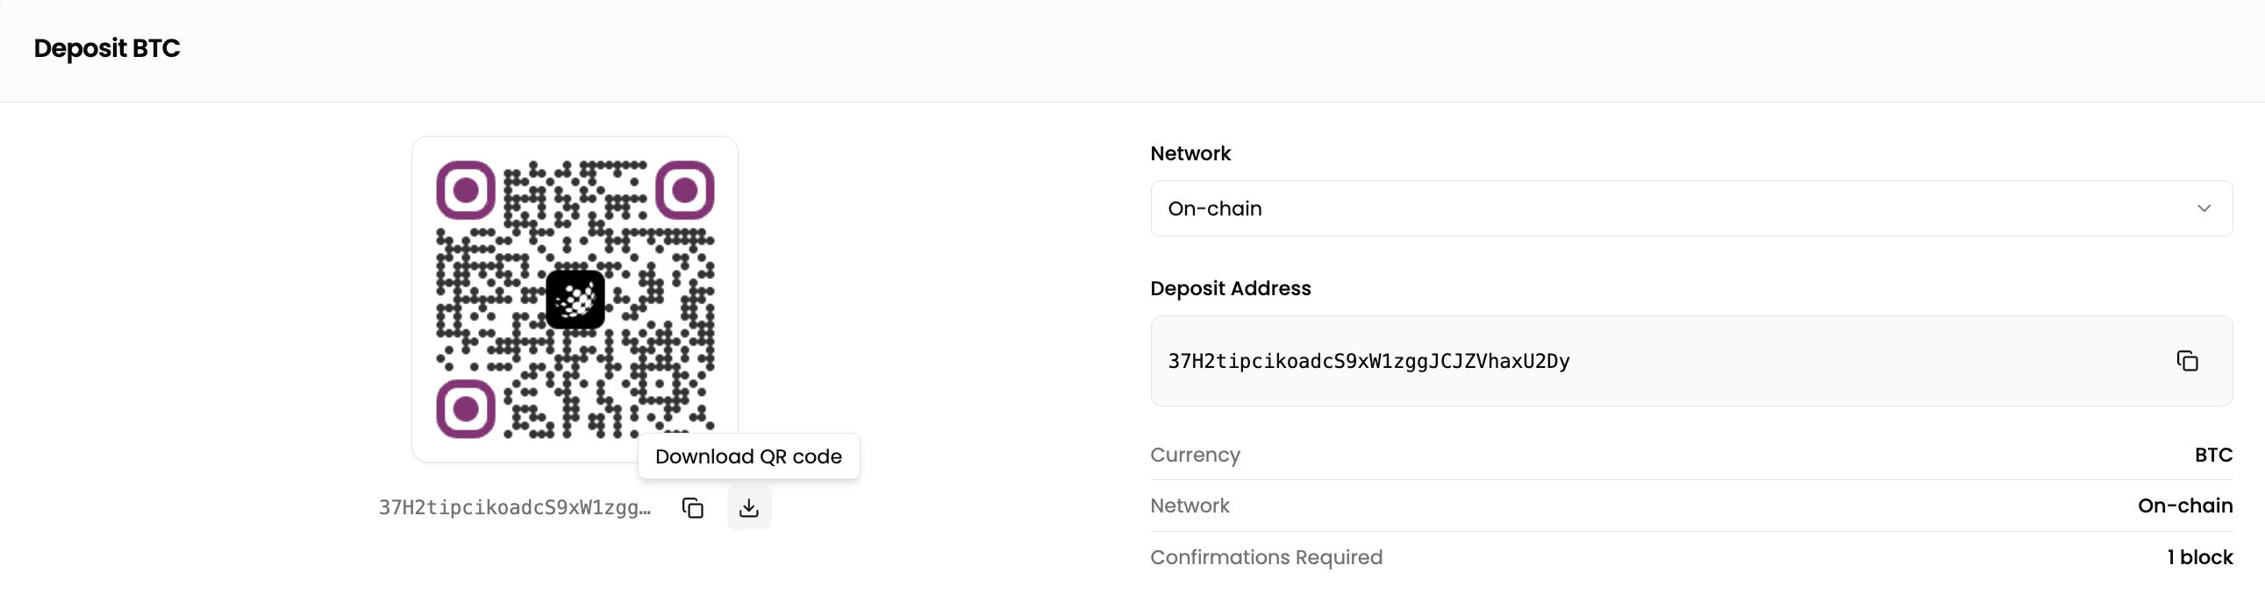The image size is (2265, 608).
Task: Copy the full deposit address from the address box
Action: tap(2187, 361)
